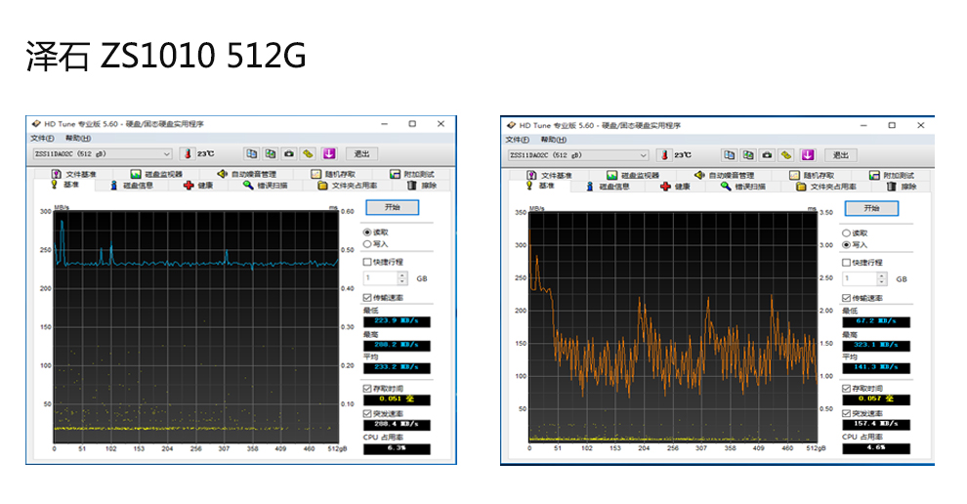Click red cross 健康 icon in orange-graph window
The image size is (967, 504).
tap(665, 187)
